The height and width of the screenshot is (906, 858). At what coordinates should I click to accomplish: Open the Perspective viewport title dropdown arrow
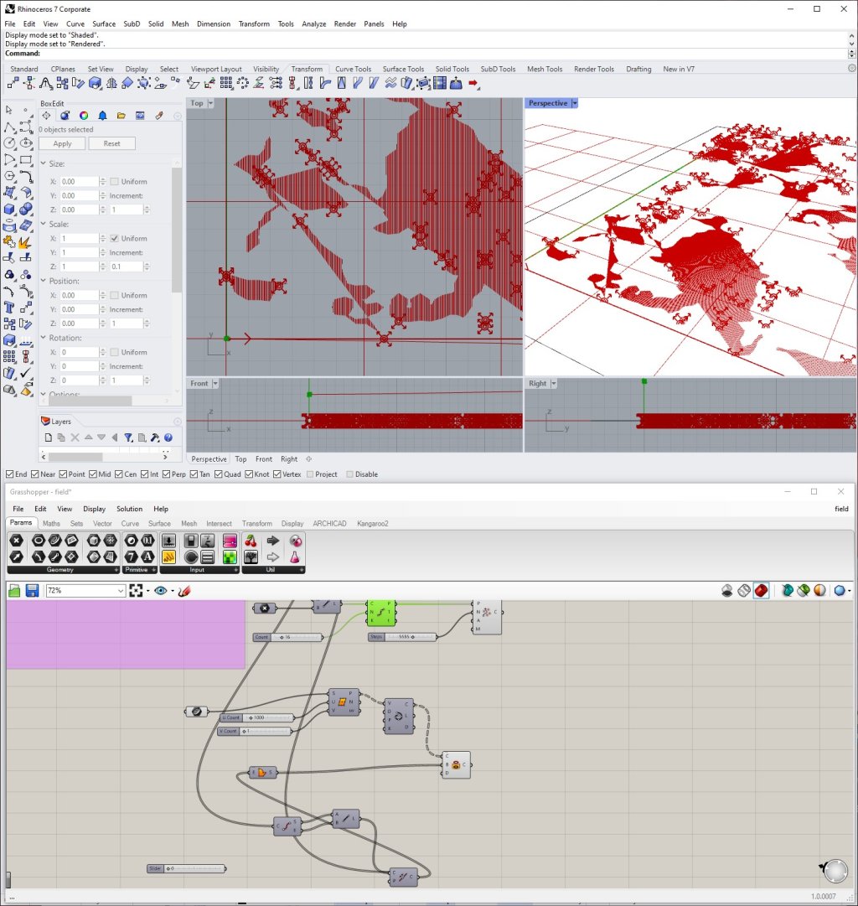(575, 103)
